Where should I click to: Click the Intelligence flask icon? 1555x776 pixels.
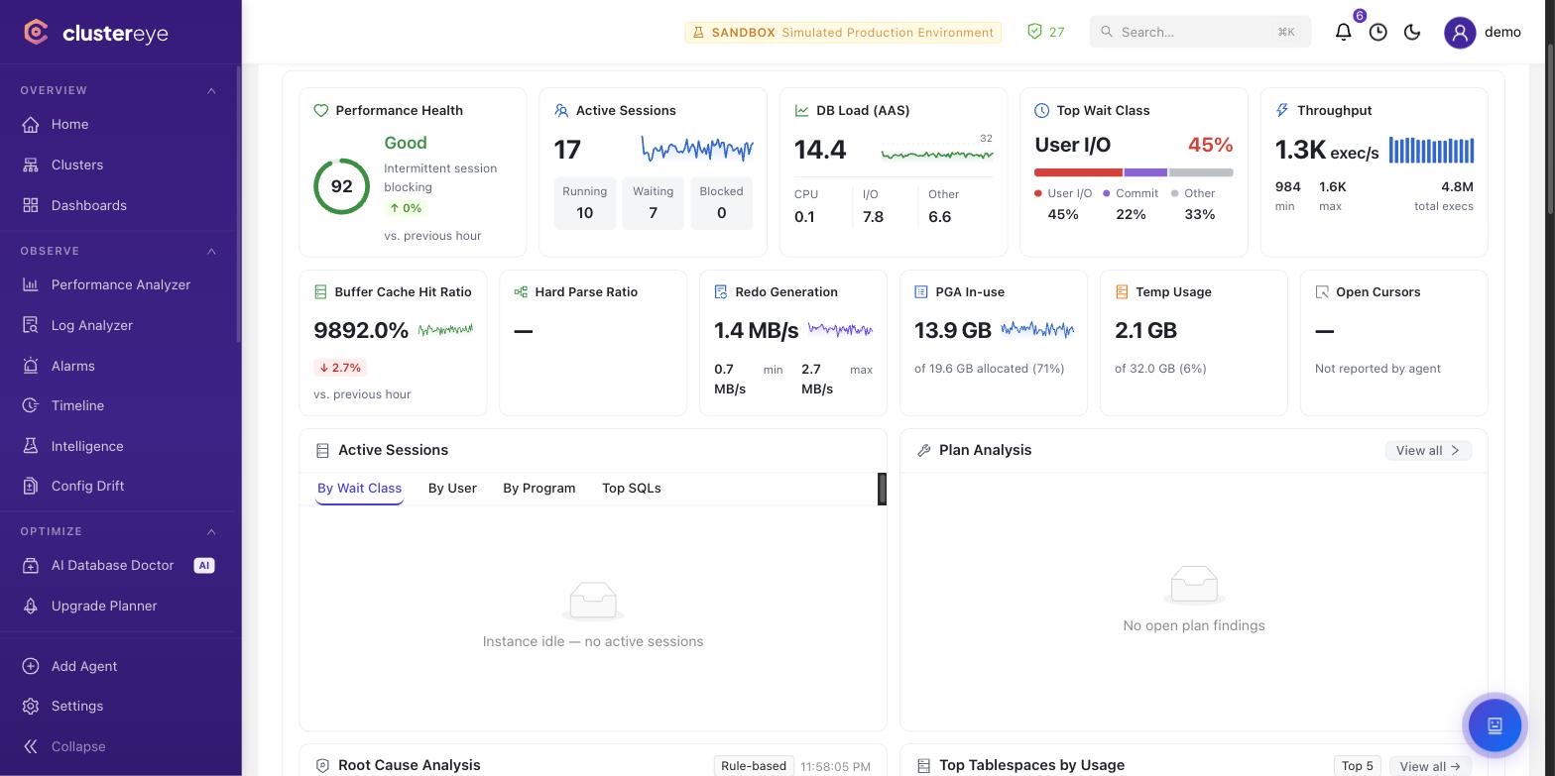31,446
